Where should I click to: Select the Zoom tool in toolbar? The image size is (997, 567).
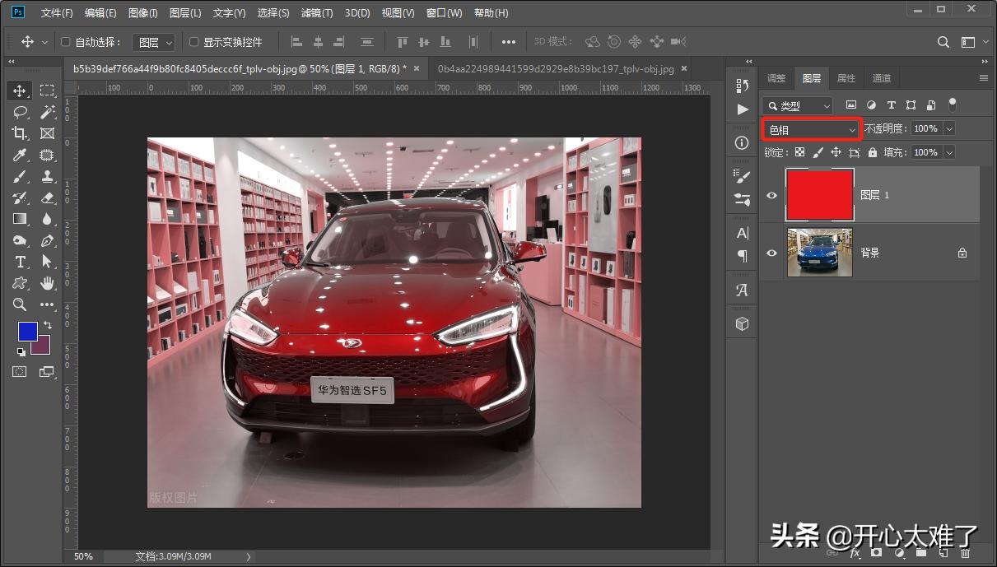click(x=20, y=304)
